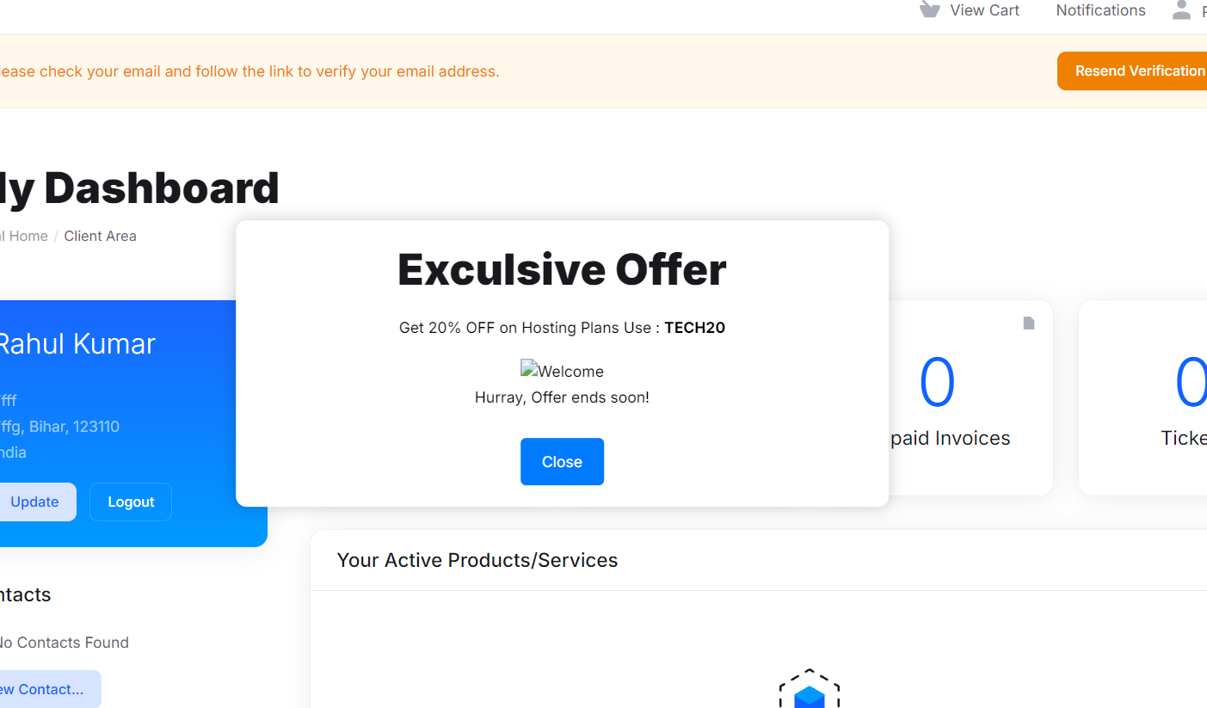The image size is (1207, 708).
Task: Click the Rahul Kumar profile name
Action: point(76,344)
